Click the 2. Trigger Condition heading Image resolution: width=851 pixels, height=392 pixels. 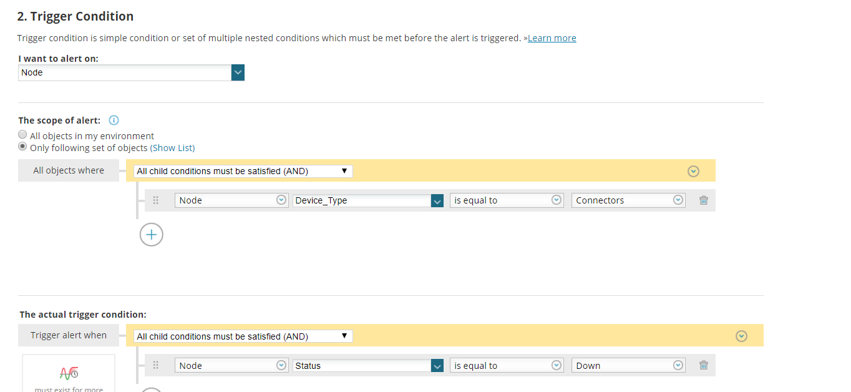pos(75,16)
